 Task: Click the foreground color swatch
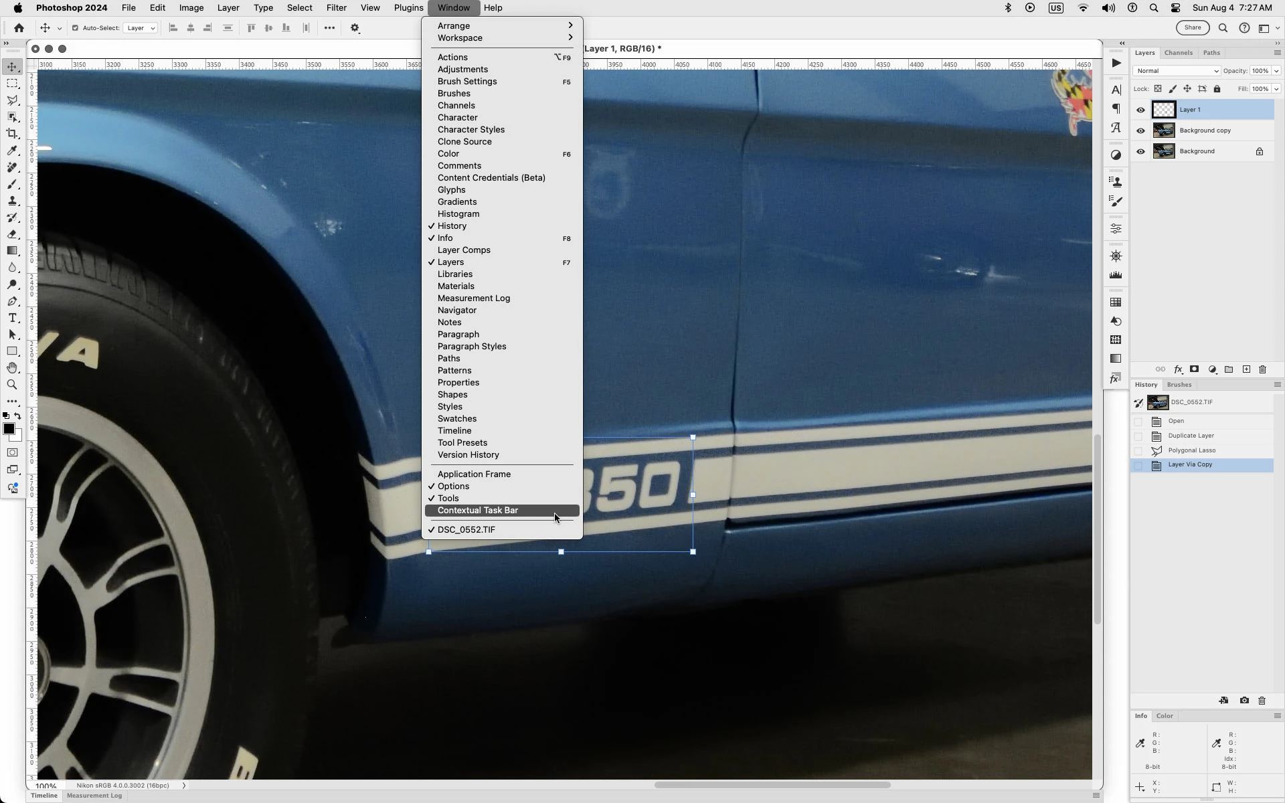[9, 429]
